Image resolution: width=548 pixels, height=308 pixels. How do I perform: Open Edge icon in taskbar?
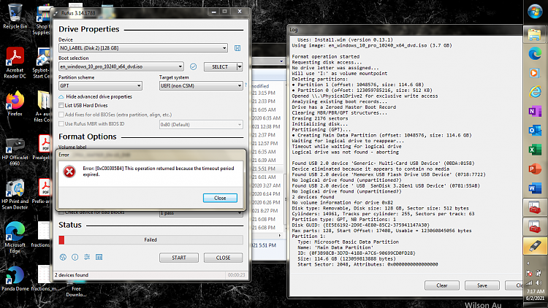[x=535, y=54]
